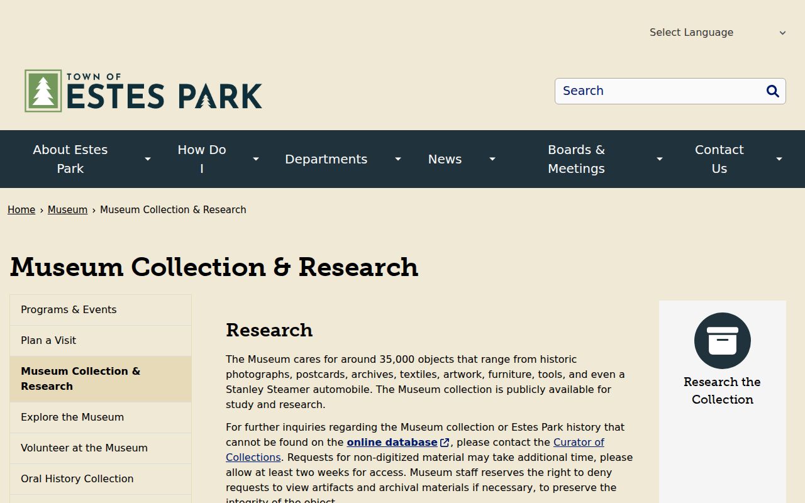Expand the Departments menu arrow
Viewport: 805px width, 503px height.
click(x=398, y=159)
